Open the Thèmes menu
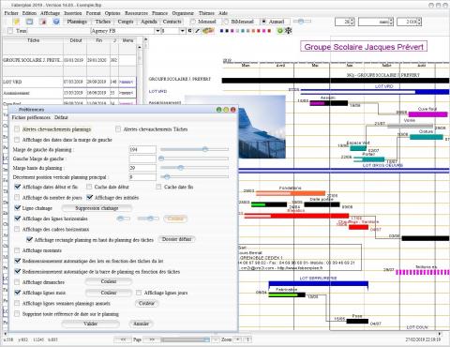Viewport: 450px width, 347px height. coord(206,13)
